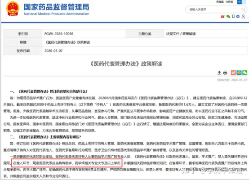Click the 主题分类 label cell
This screenshot has height=180, width=249.
coord(145,34)
